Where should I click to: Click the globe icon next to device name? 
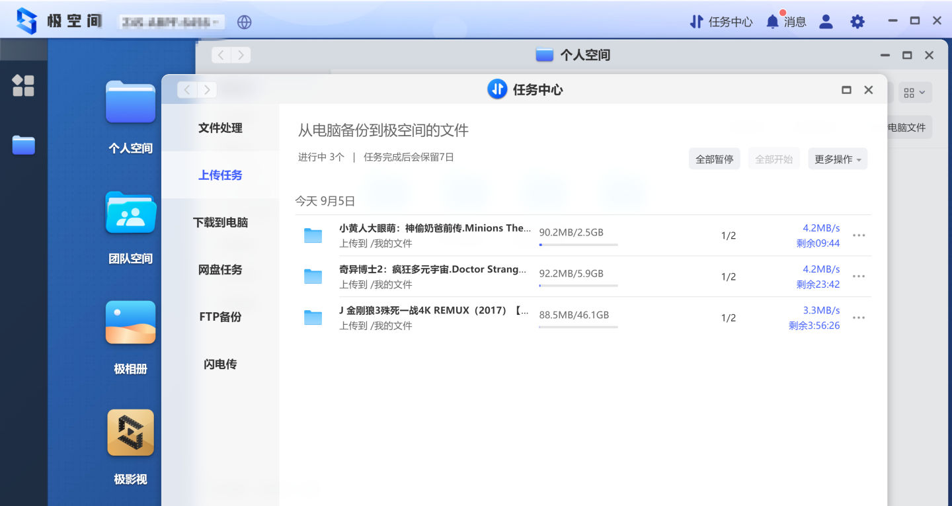click(245, 21)
